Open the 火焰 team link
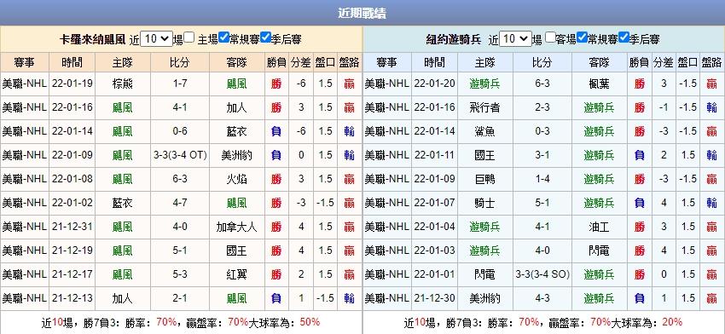725x334 pixels. click(x=237, y=179)
